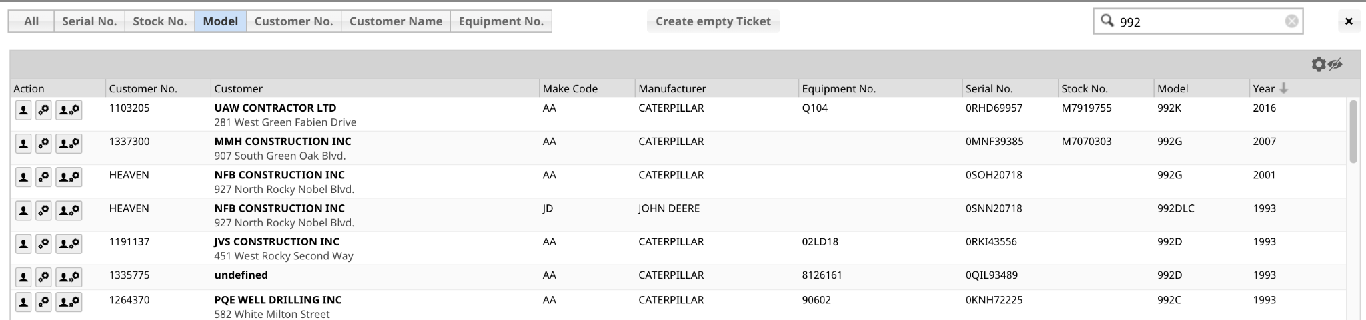Click customer-and-equipment icon for JVS CONSTRUCTION row

point(69,244)
